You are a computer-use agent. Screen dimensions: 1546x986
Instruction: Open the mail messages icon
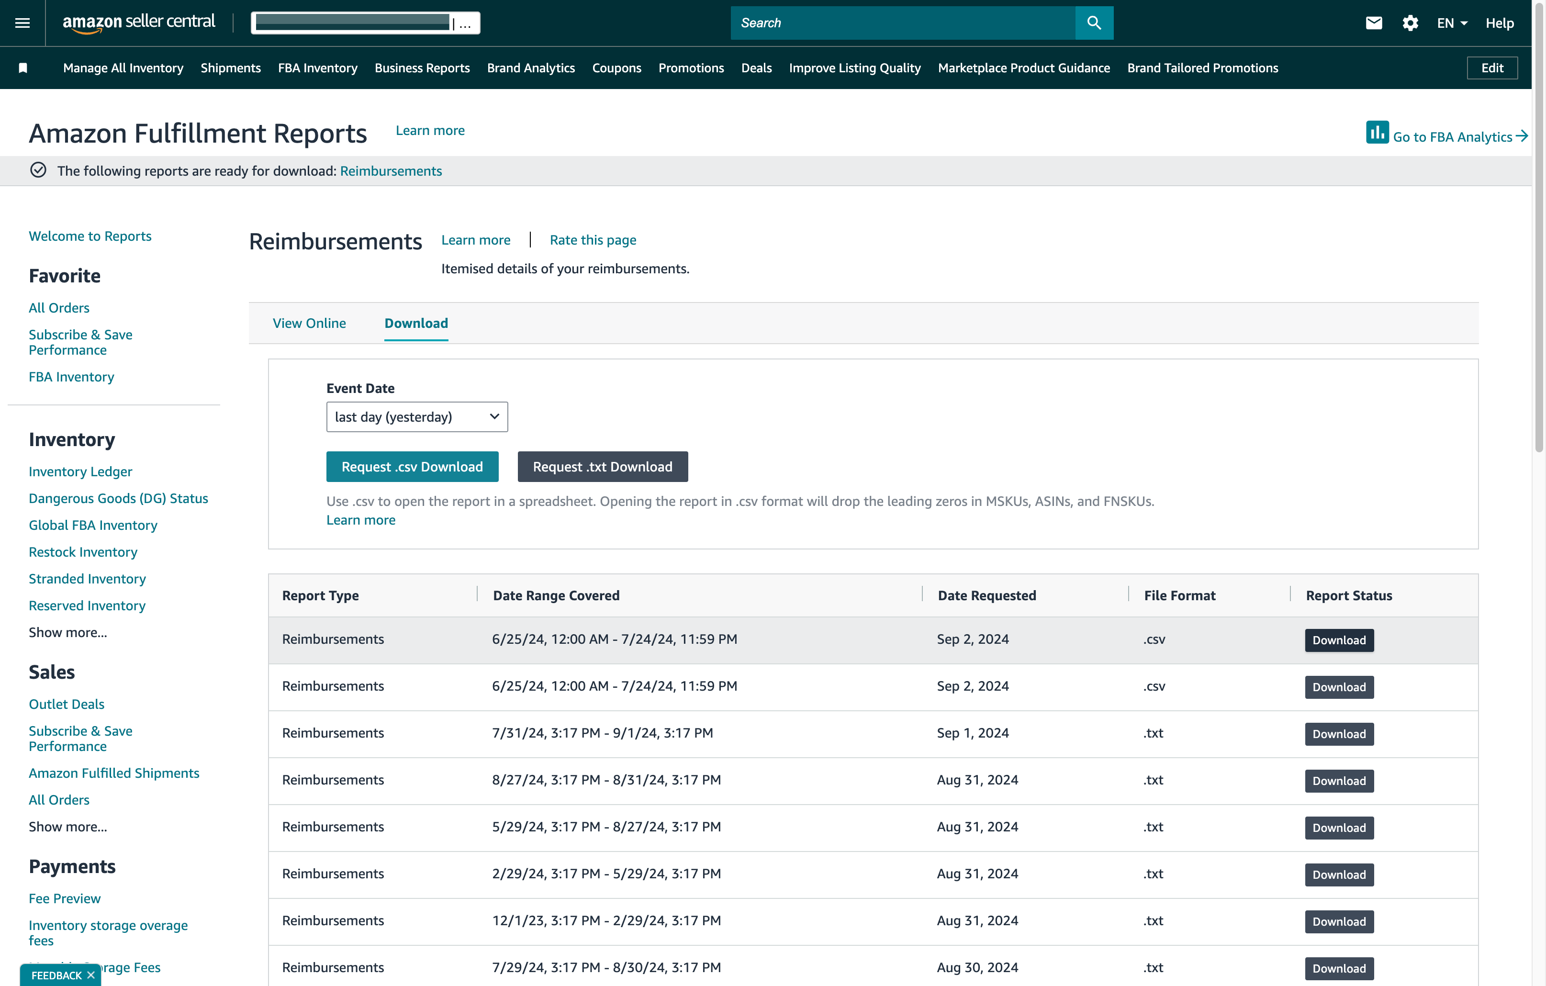pyautogui.click(x=1373, y=23)
